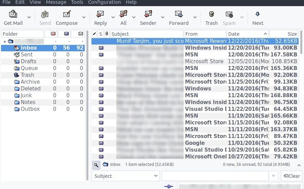Click the Send toolbar icon

pyautogui.click(x=45, y=14)
